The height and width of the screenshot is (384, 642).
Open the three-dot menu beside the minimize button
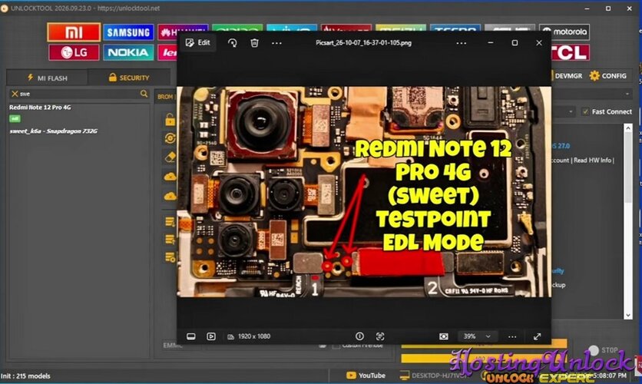pos(462,42)
